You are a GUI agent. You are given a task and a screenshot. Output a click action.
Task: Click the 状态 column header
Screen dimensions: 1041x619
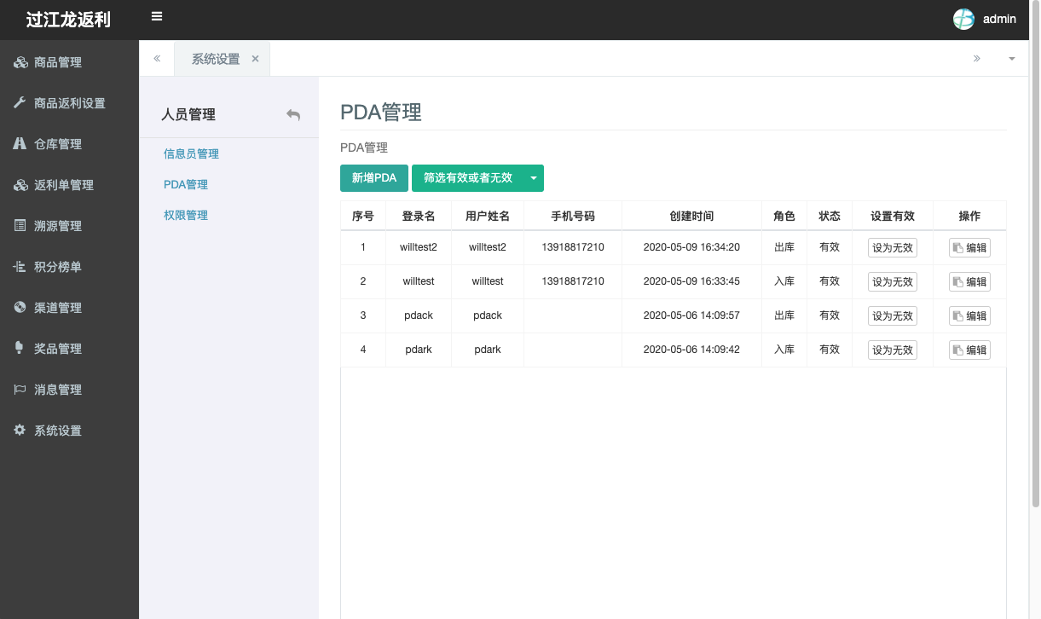[830, 217]
